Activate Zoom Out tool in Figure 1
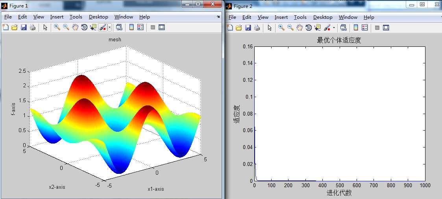Screen dimensions: 442x199 [x=66, y=27]
